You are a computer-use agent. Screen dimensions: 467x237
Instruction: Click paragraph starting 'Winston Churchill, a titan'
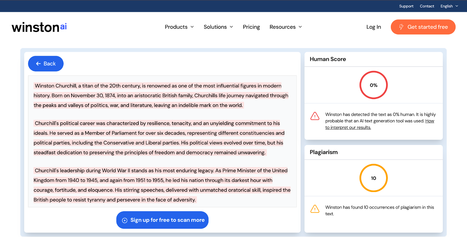pos(161,96)
